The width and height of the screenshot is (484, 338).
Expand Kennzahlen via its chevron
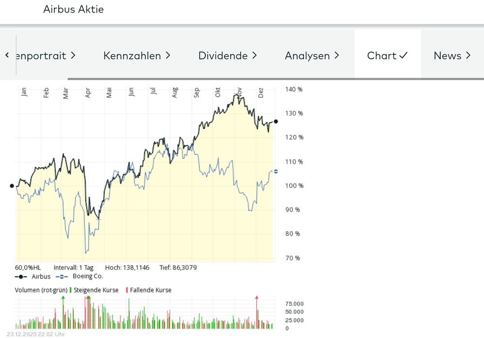point(168,56)
